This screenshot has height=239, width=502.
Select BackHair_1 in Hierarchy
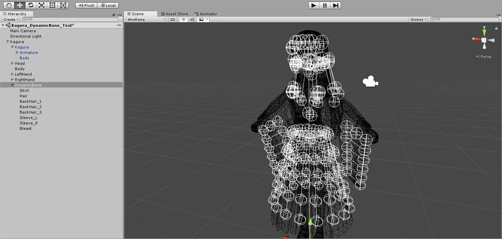pyautogui.click(x=31, y=101)
